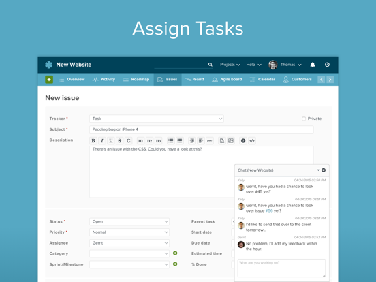Insert image icon in toolbar
This screenshot has height=282, width=376.
pyautogui.click(x=231, y=141)
